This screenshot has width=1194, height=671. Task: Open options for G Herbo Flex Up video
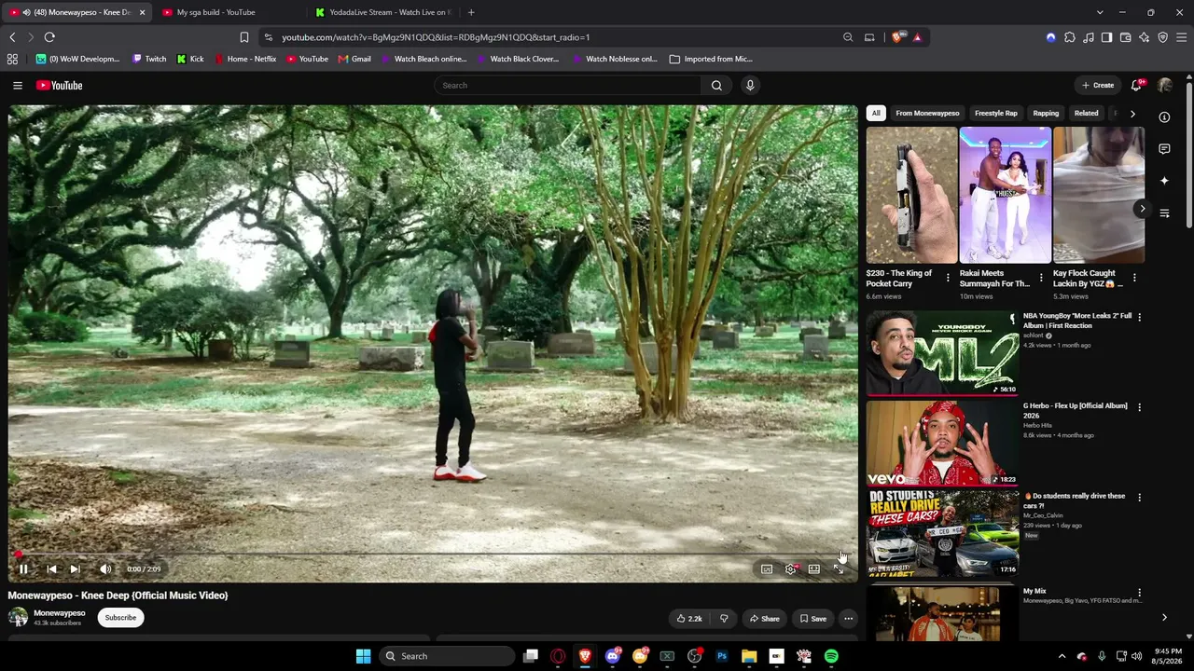1139,407
